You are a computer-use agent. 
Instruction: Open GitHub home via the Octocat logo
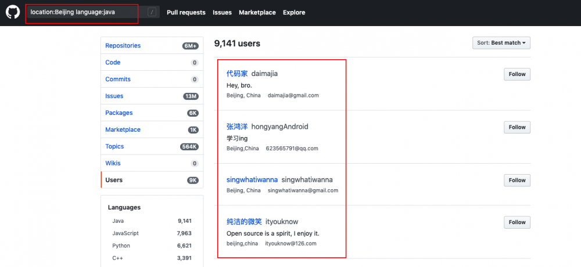[13, 12]
